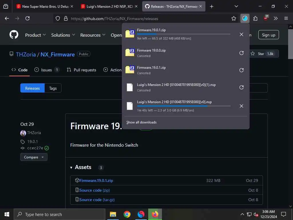Click Luigi's Mansion [v0].nsp progress bar

(184, 106)
